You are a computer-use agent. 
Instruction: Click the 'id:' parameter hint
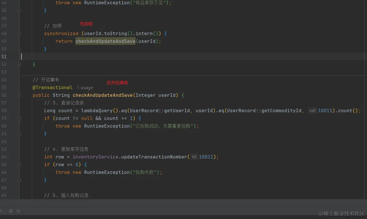(195, 157)
